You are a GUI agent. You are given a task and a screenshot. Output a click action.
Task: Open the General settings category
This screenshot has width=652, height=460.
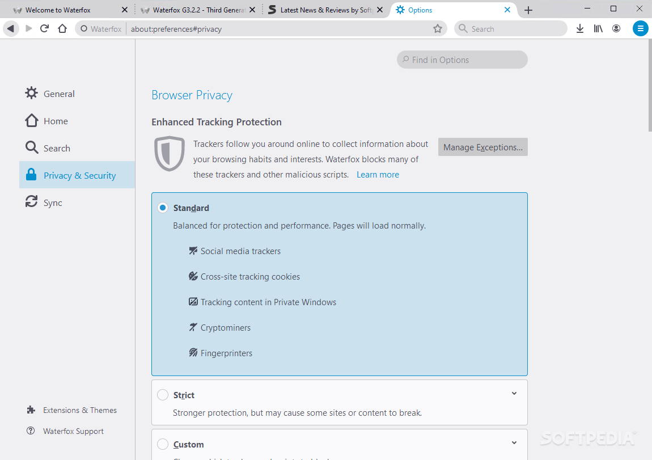pyautogui.click(x=77, y=94)
